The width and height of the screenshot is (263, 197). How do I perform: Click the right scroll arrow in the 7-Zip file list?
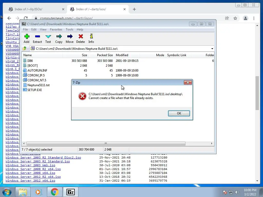pos(212,143)
